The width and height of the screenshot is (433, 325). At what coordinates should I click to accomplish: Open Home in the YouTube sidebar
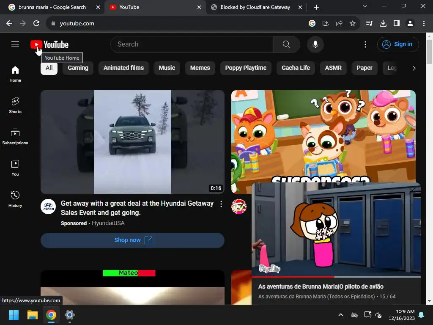tap(15, 74)
